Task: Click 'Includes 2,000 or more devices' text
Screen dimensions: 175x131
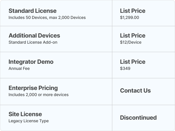Action: pos(38,95)
